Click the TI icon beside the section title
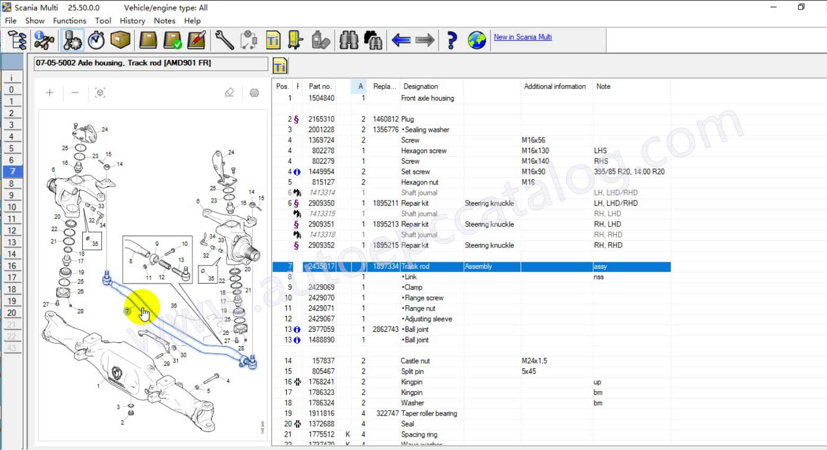The height and width of the screenshot is (450, 827). tap(280, 66)
